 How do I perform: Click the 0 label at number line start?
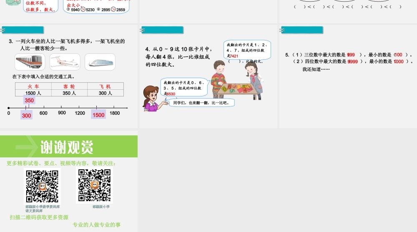[x=9, y=113]
